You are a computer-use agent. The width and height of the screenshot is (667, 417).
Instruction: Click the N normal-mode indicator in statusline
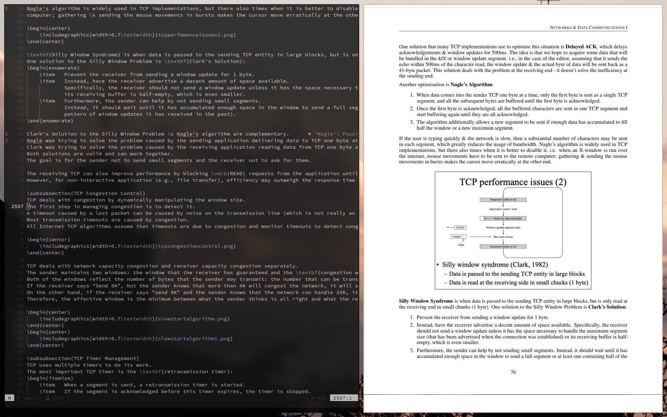coord(9,398)
